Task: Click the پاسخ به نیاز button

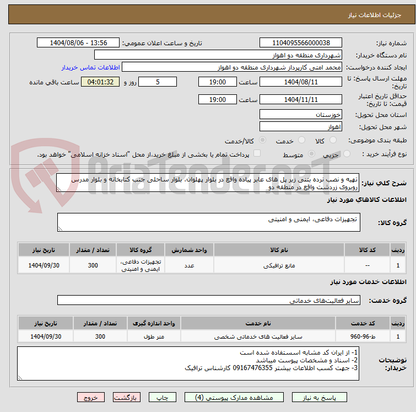Action: click(x=319, y=398)
